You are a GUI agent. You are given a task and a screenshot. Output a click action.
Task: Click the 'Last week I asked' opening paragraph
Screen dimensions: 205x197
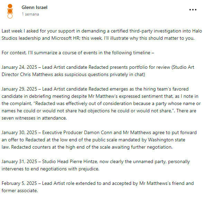(x=102, y=35)
